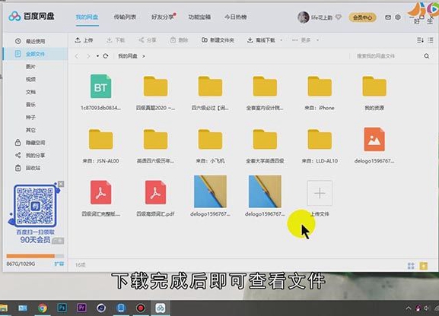Click 新建文件夹 toolbar button
The image size is (439, 316).
tap(218, 40)
